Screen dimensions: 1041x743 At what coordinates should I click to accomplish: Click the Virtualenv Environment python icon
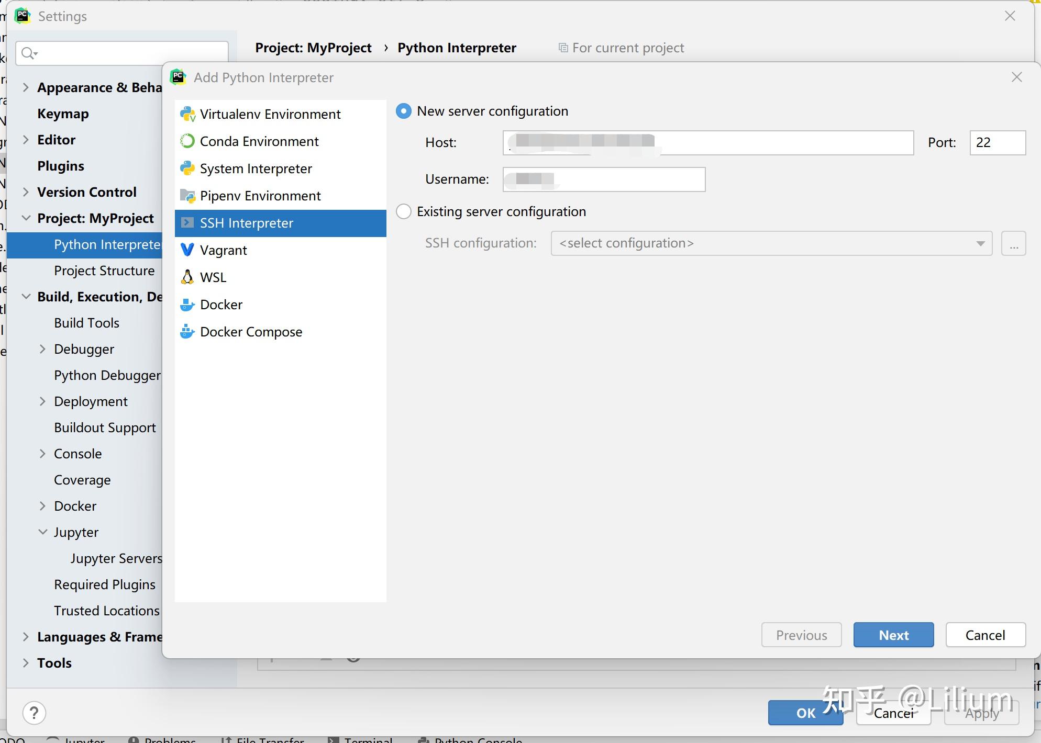point(187,114)
